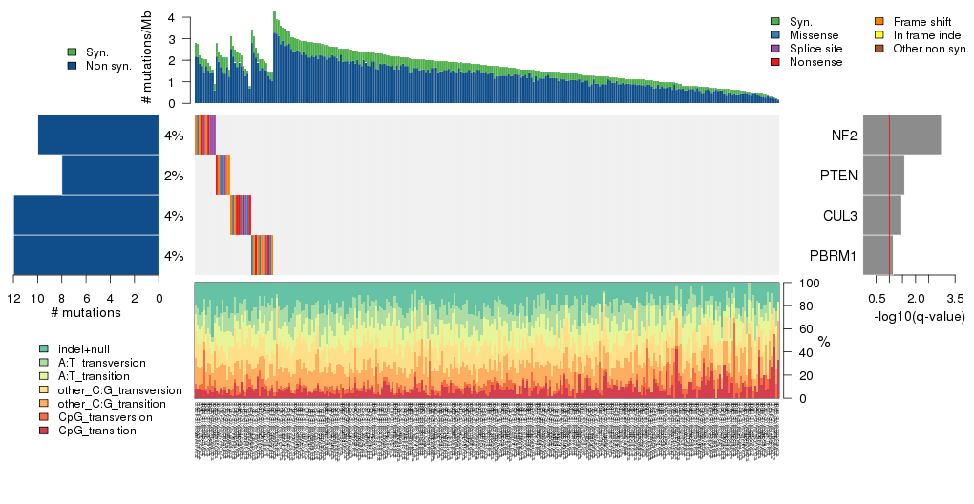Select the Splice site purple legend swatch

tap(775, 49)
